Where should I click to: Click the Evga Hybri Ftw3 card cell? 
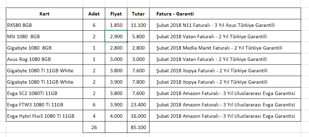pyautogui.click(x=45, y=116)
